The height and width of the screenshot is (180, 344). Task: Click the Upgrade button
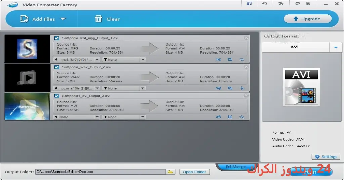click(x=308, y=19)
